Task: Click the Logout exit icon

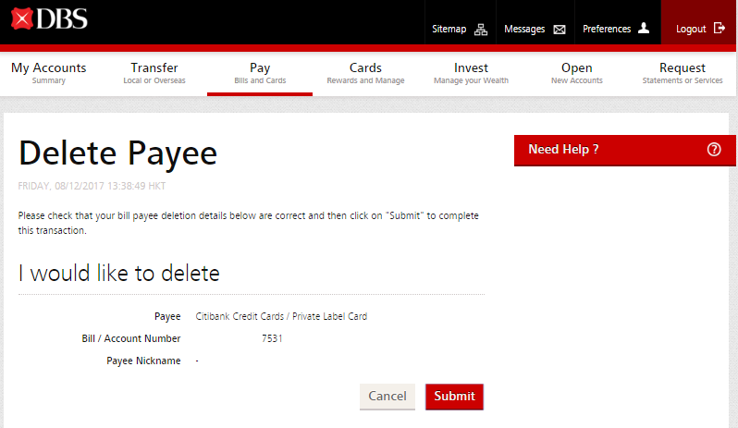Action: coord(720,29)
